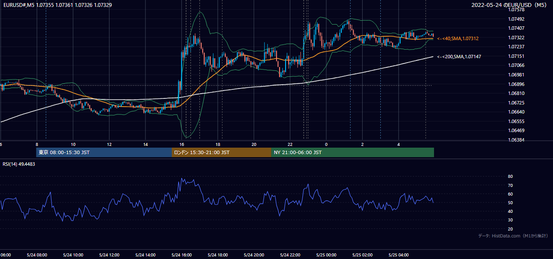The image size is (553, 259).
Task: Click the ロンドン 15:30-21:00 JST session bar
Action: [222, 152]
